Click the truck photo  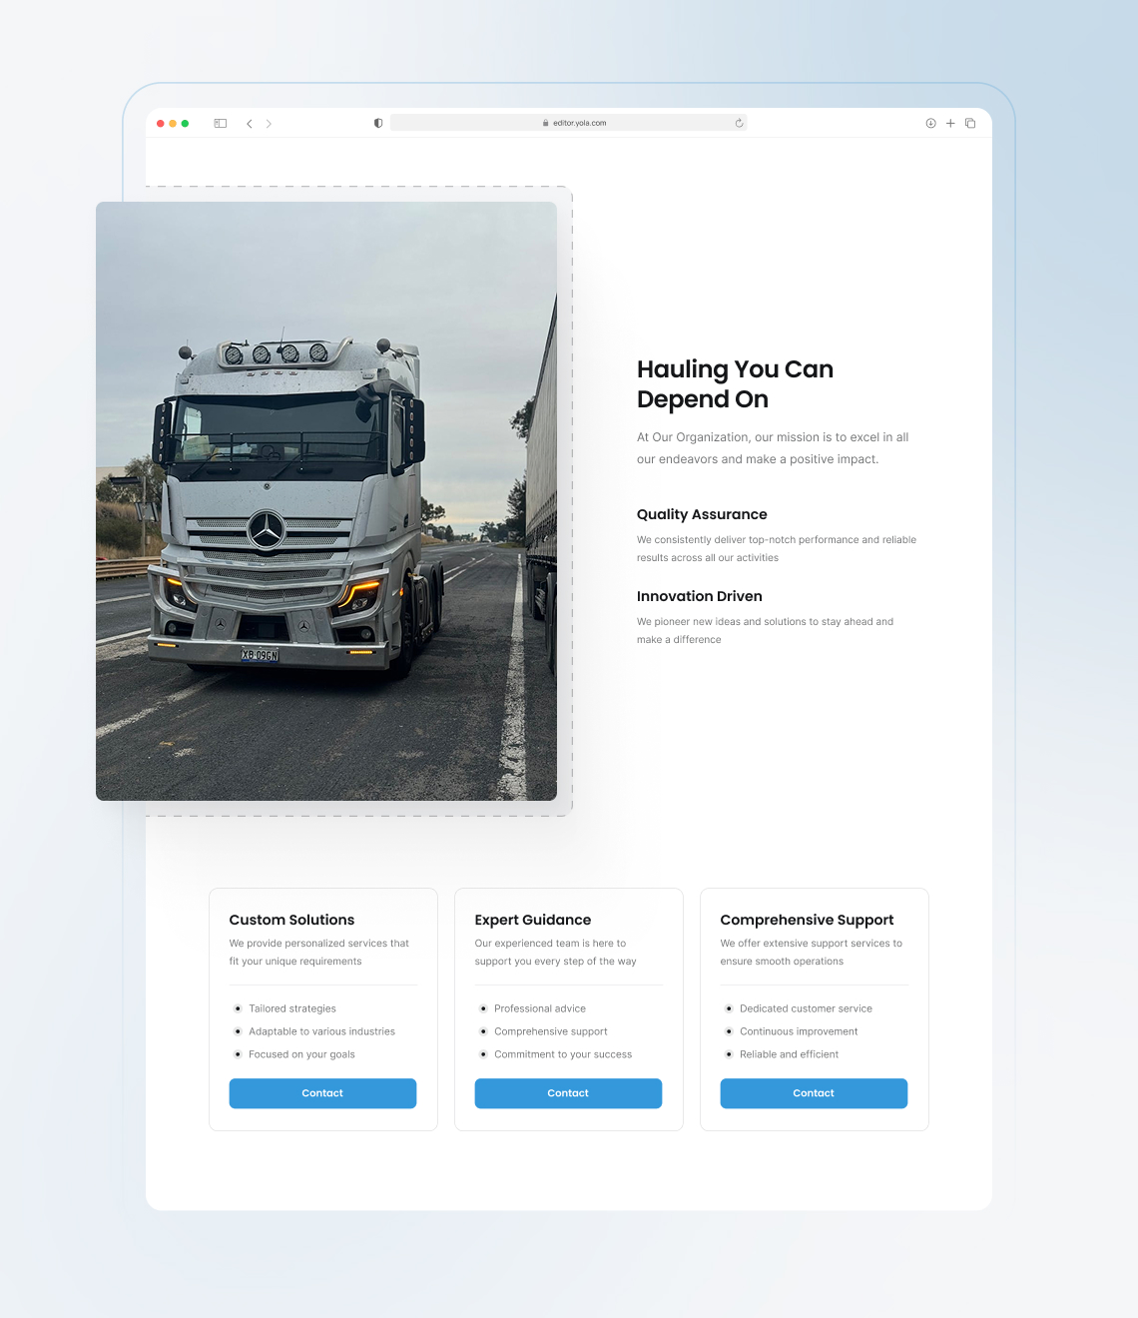tap(326, 499)
